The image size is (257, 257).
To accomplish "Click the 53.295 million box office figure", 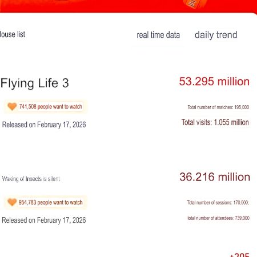I will 214,82.
